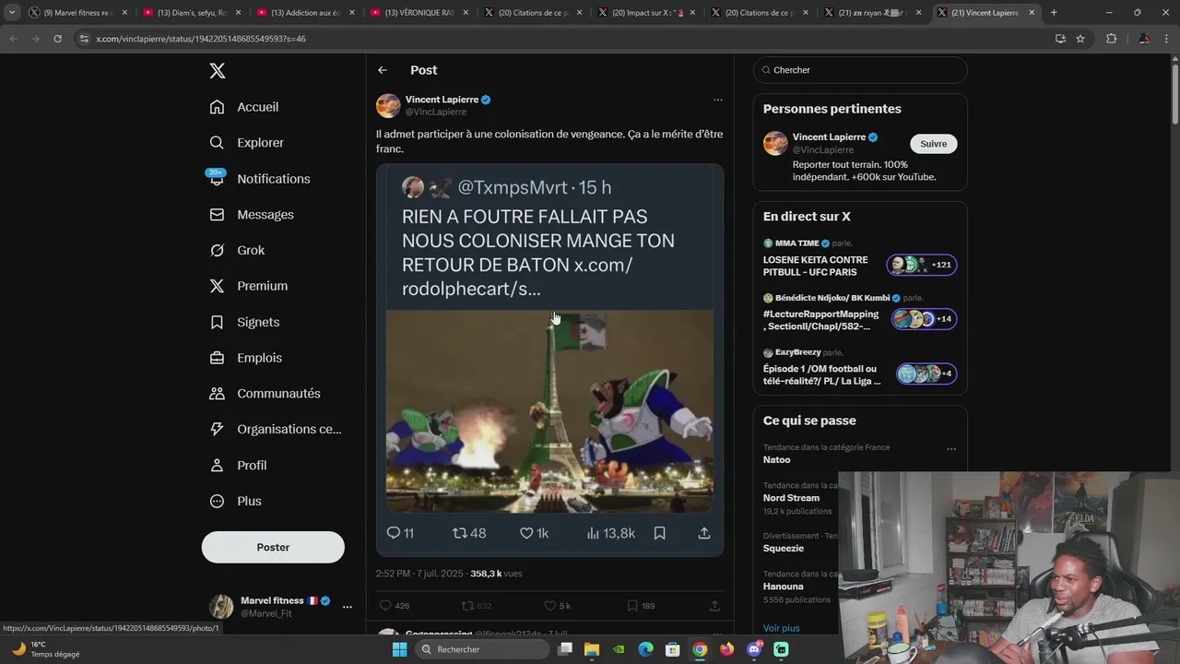Share the post via share icon
Viewport: 1180px width, 664px height.
714,606
